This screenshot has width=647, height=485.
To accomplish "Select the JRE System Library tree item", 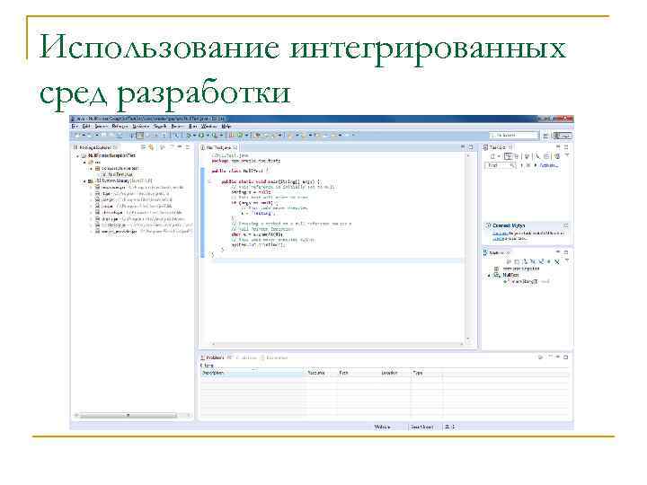I will click(x=120, y=181).
